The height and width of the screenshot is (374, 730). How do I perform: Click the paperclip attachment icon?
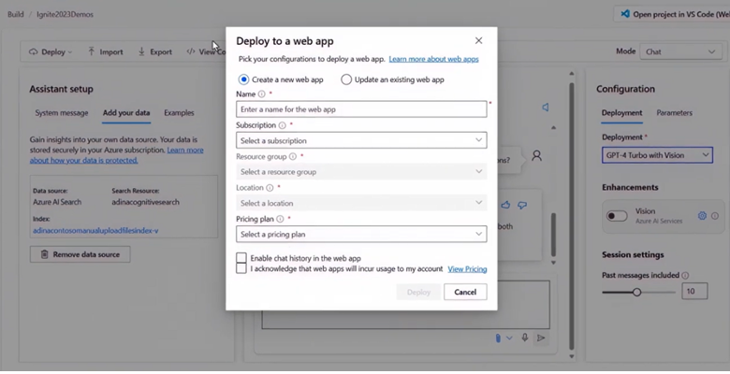point(498,338)
